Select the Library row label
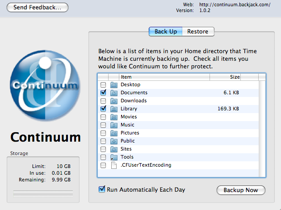The image size is (281, 210). point(129,109)
